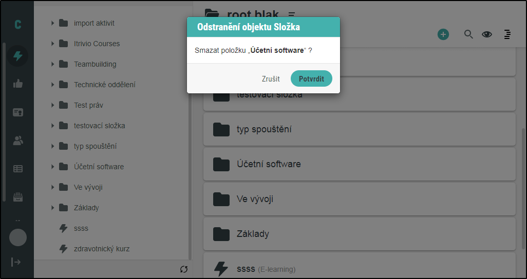Expand the Teambuilding folder in tree

[x=52, y=64]
